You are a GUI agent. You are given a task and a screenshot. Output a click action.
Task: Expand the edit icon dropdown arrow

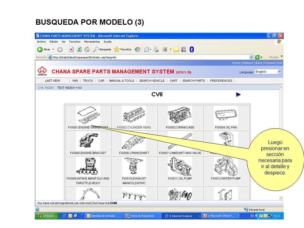[x=170, y=49]
